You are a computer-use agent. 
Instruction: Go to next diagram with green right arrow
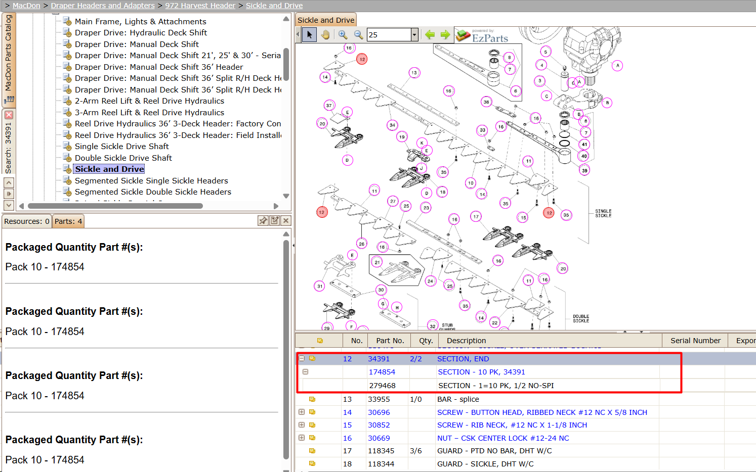[x=445, y=34]
